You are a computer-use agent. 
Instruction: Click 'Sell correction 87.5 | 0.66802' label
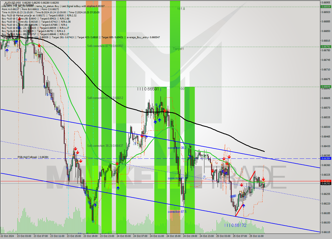point(105,46)
